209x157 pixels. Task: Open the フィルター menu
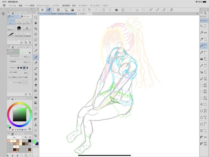point(83,6)
